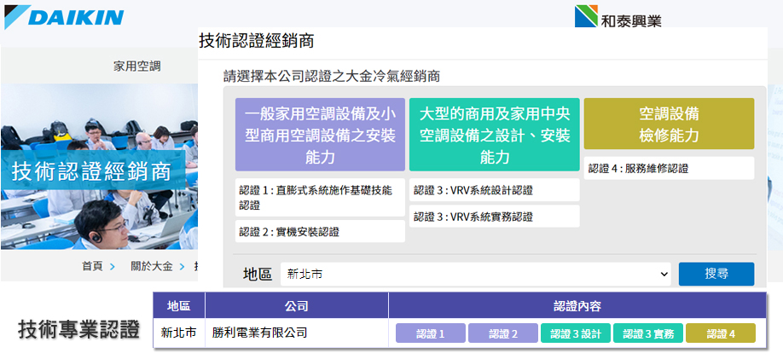Image resolution: width=783 pixels, height=359 pixels.
Task: Click the 新北市 cell in results table
Action: pos(179,333)
